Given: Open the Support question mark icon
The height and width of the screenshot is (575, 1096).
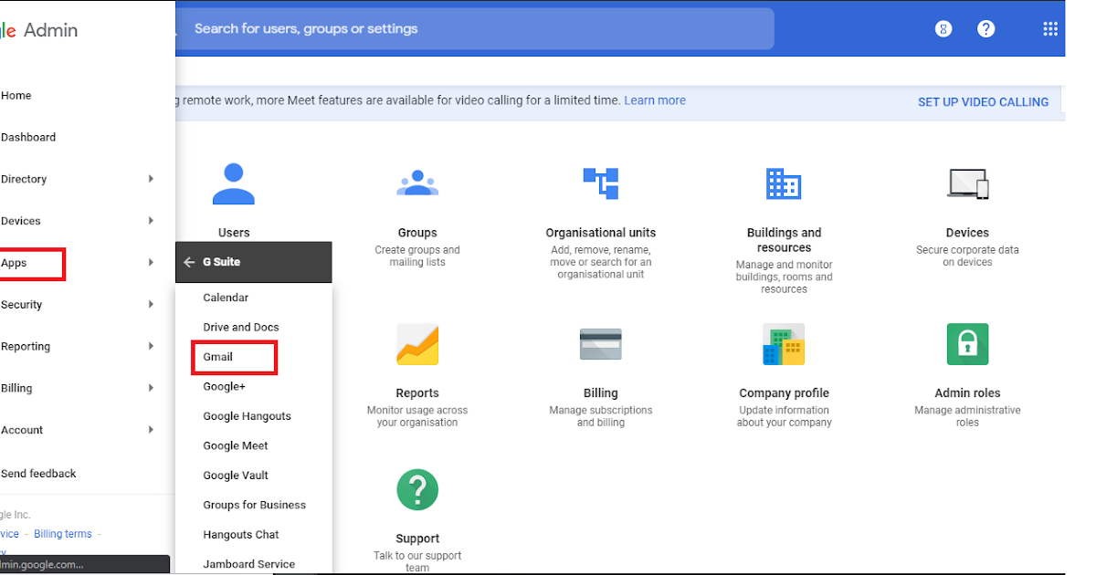Looking at the screenshot, I should click(417, 489).
